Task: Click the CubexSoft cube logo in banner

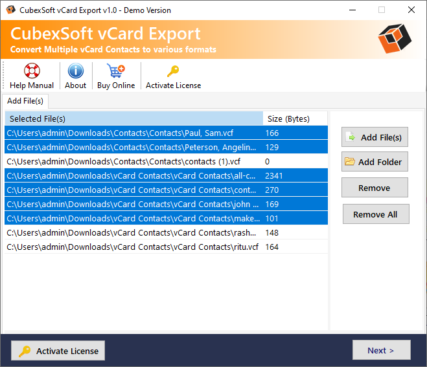Action: (395, 38)
